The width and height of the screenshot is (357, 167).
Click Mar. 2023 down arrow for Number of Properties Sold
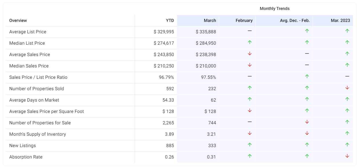347,88
